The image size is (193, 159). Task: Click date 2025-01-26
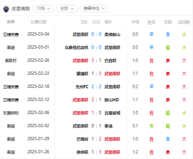[38, 152]
